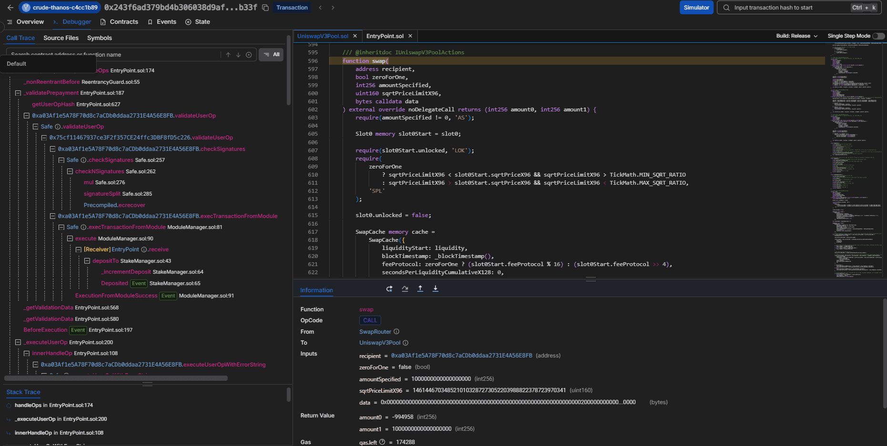Click the CALL opcode badge
The width and height of the screenshot is (887, 446).
(x=370, y=320)
